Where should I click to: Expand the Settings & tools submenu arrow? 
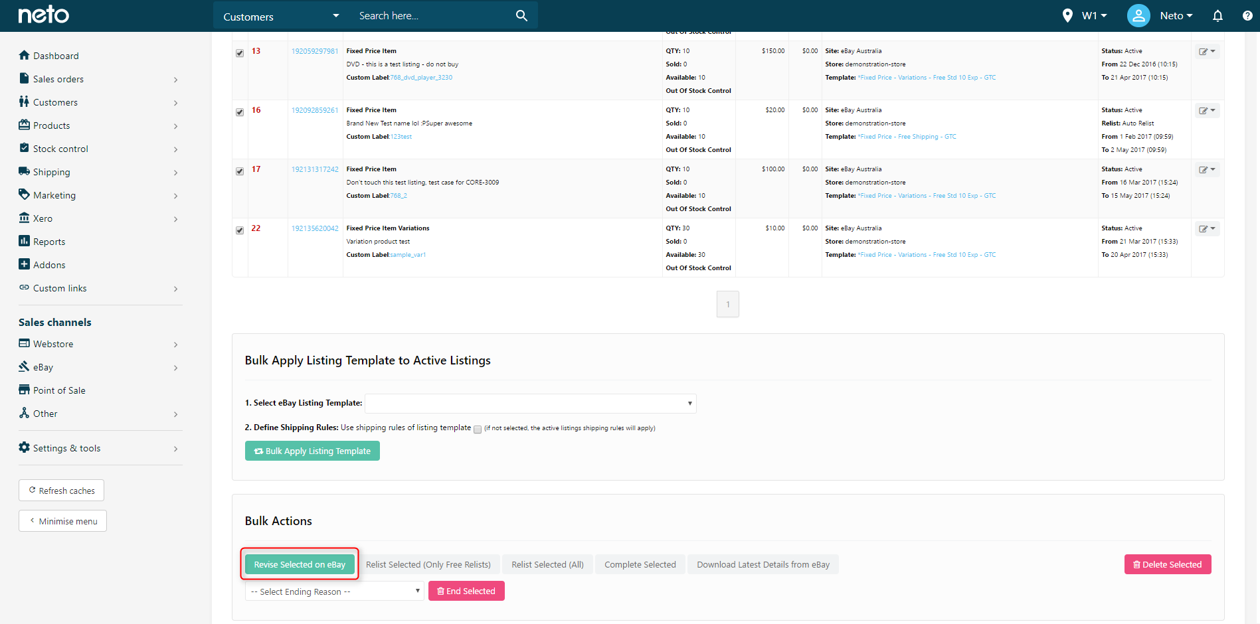click(175, 449)
